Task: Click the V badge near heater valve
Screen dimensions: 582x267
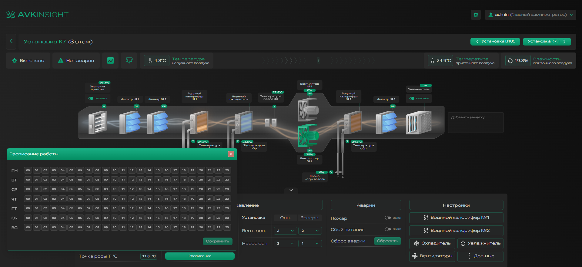Action: click(331, 172)
